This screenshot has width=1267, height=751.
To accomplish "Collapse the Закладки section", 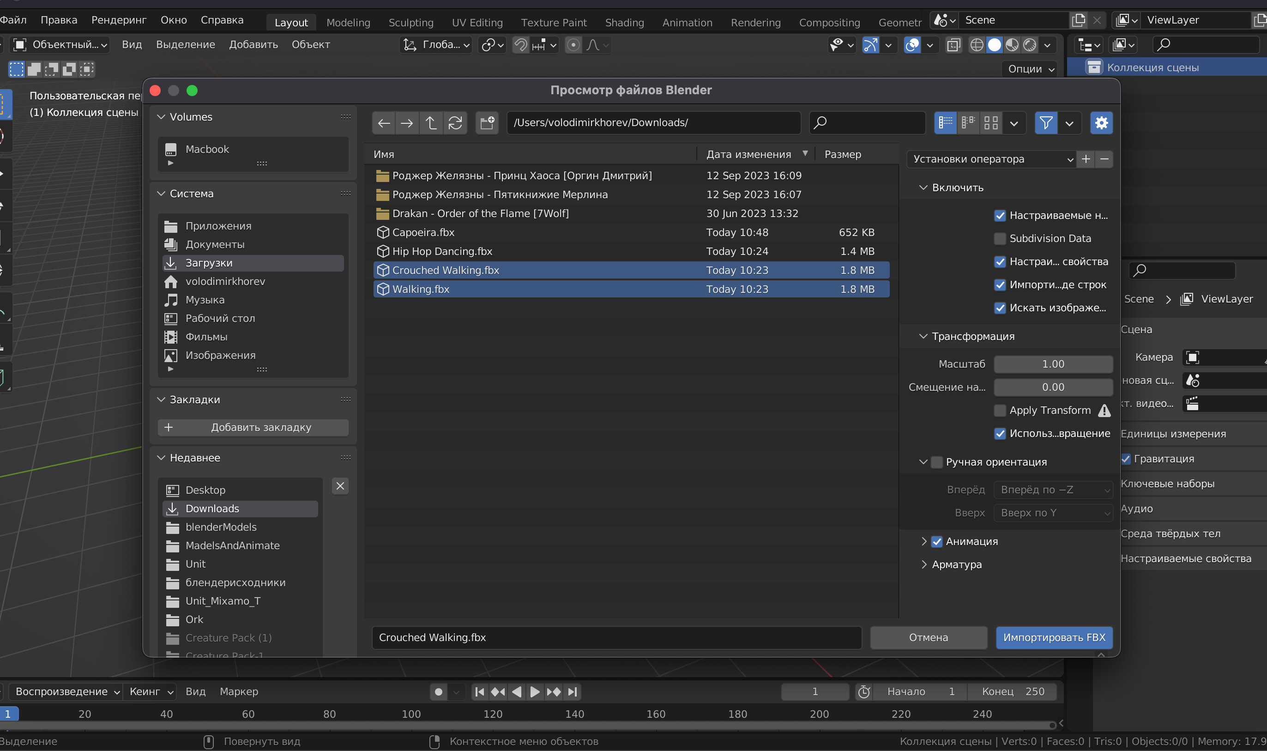I will pyautogui.click(x=161, y=400).
